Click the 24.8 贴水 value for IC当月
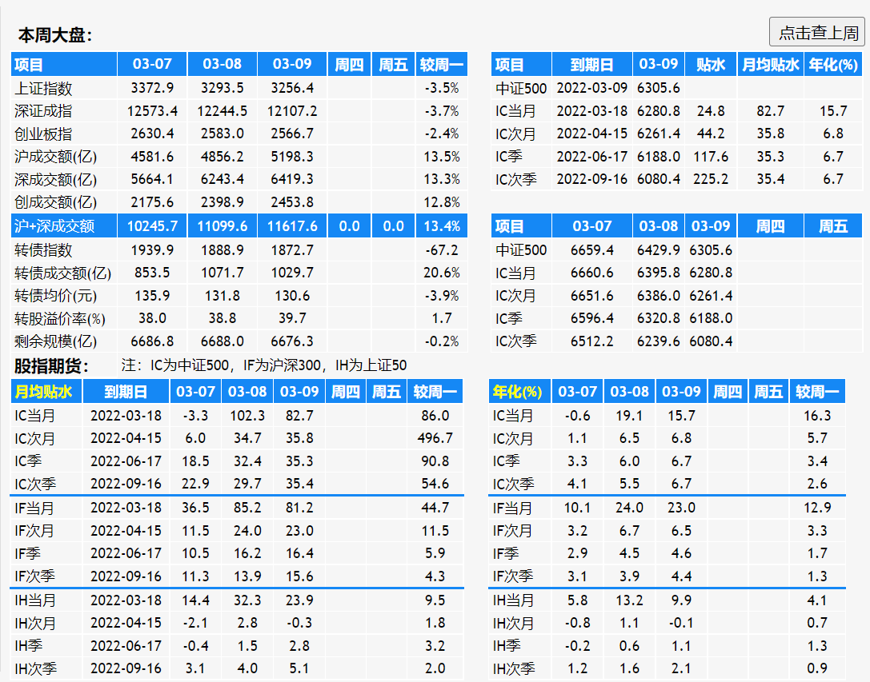 coord(711,111)
